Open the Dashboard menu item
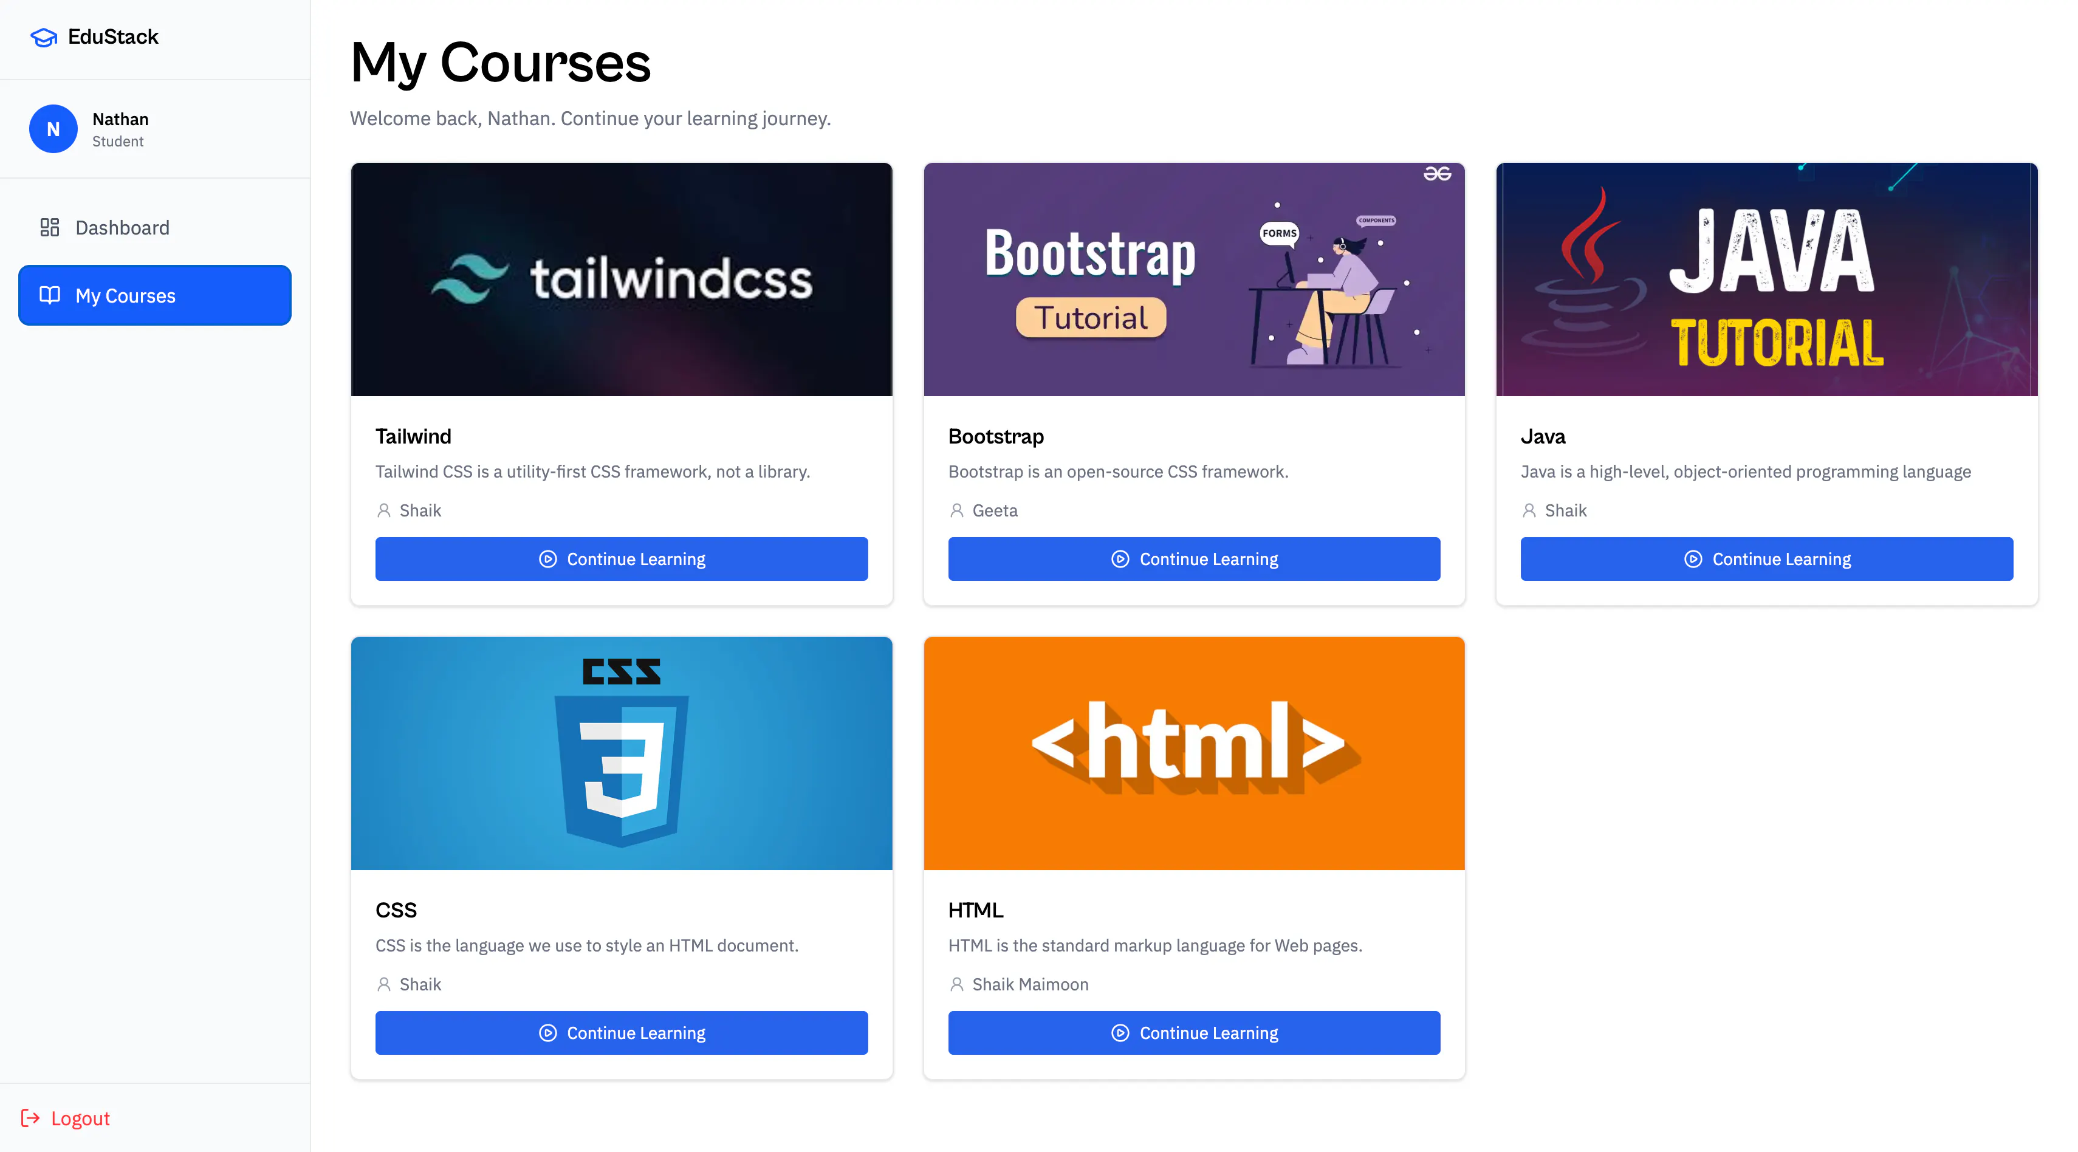This screenshot has width=2078, height=1152. click(x=155, y=227)
